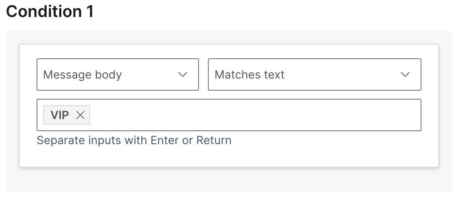
Task: Click the word 'VIP' inside the tag
Action: pyautogui.click(x=60, y=115)
